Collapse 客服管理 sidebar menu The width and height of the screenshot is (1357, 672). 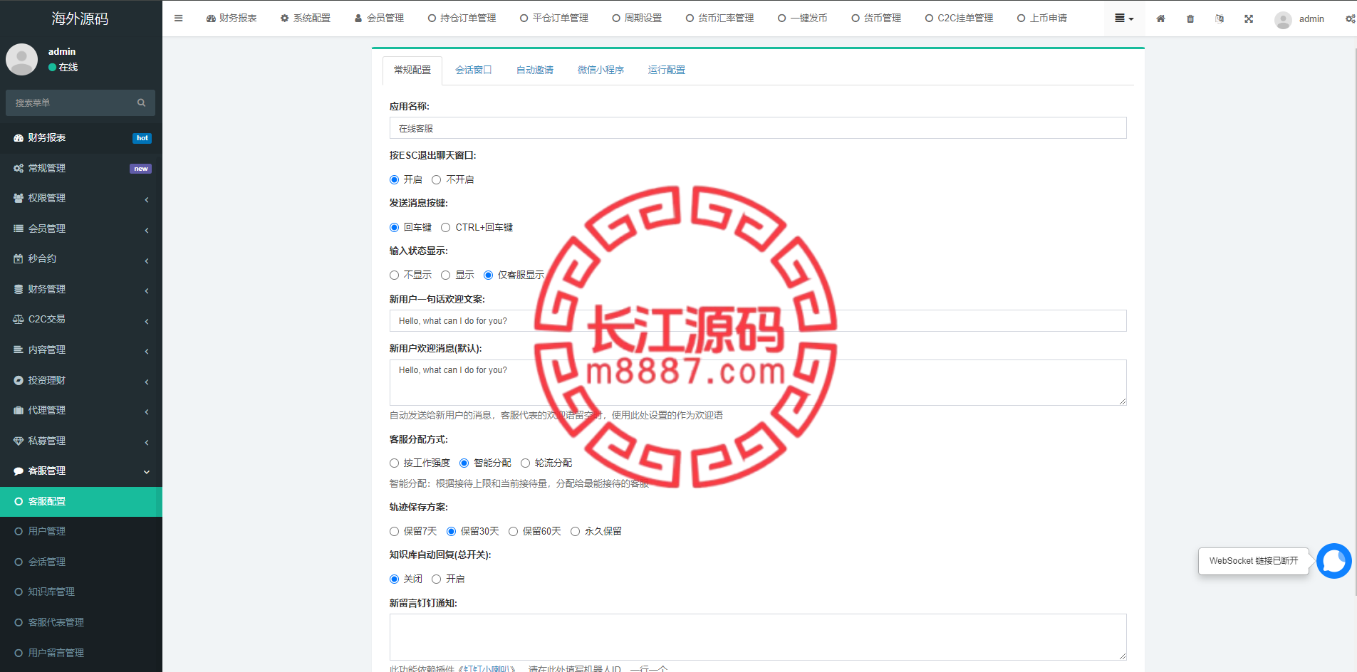81,471
